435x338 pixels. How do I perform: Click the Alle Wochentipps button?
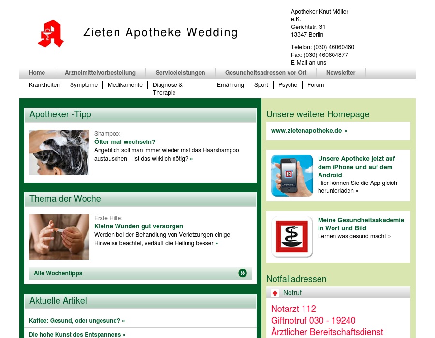tap(58, 273)
